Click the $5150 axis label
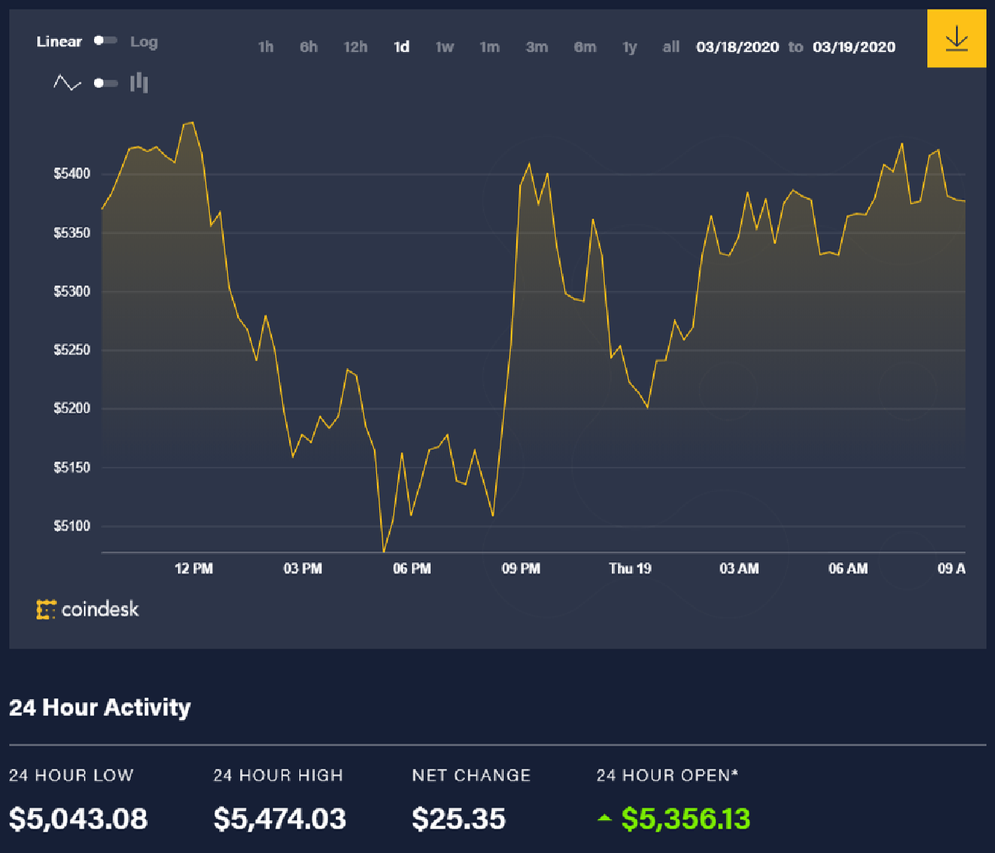Viewport: 995px width, 853px height. 72,468
